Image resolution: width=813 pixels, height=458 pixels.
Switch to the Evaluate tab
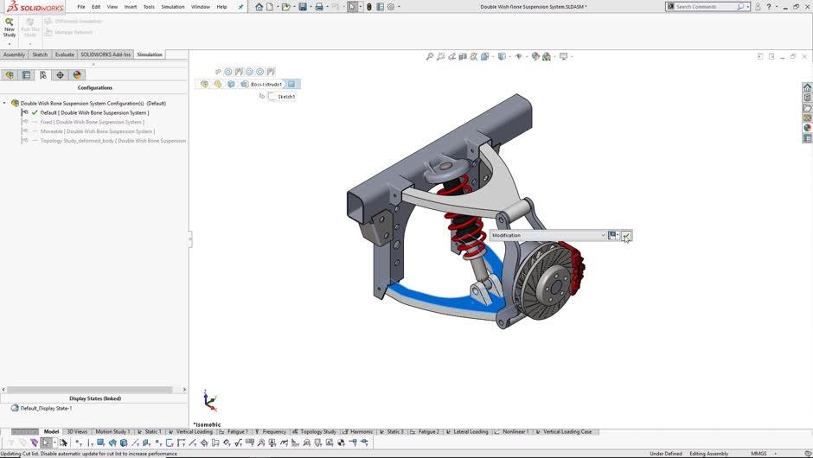click(65, 54)
